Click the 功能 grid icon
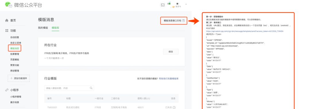 7,31
